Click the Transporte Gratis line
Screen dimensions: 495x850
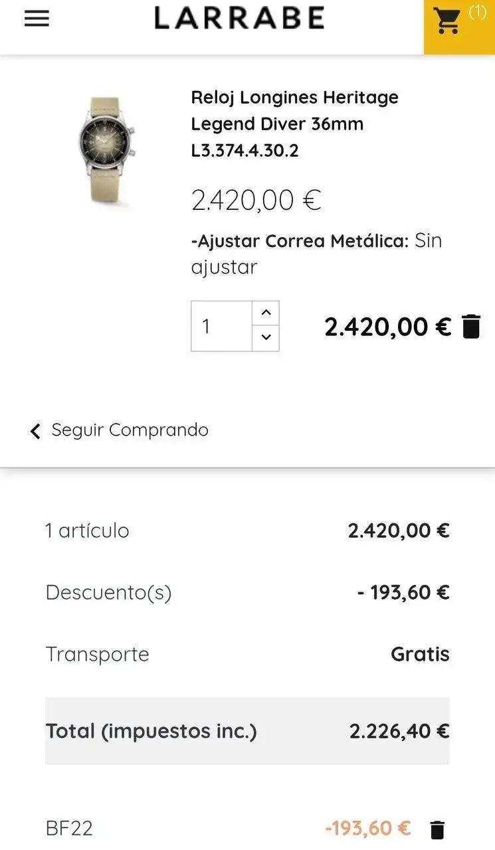247,654
